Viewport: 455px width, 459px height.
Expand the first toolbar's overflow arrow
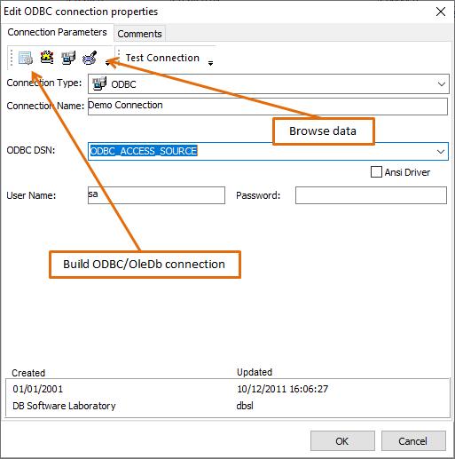[x=107, y=62]
